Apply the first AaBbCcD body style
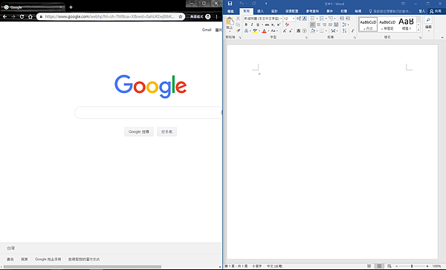The image size is (446, 270). pos(368,25)
